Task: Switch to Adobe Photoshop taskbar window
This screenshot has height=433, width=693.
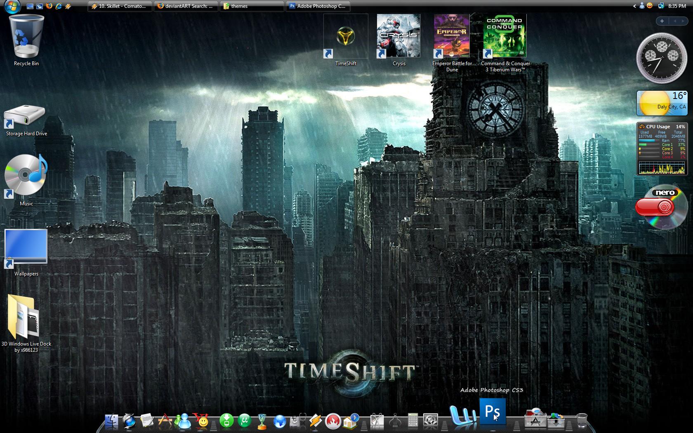Action: pyautogui.click(x=318, y=6)
